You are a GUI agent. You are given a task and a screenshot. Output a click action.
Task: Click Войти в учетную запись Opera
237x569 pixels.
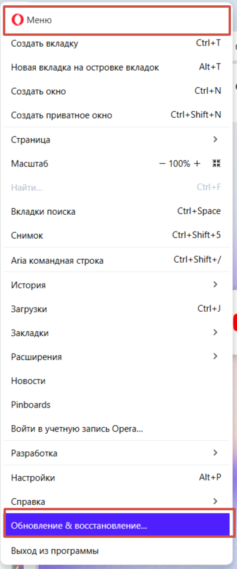pyautogui.click(x=116, y=428)
